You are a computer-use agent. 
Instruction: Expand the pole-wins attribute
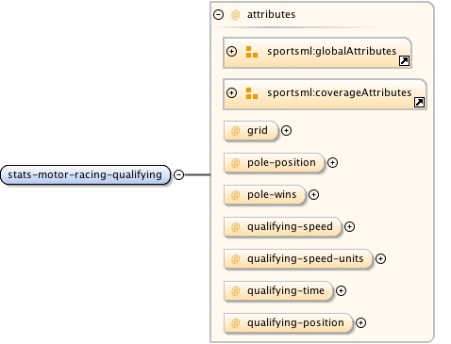(313, 194)
